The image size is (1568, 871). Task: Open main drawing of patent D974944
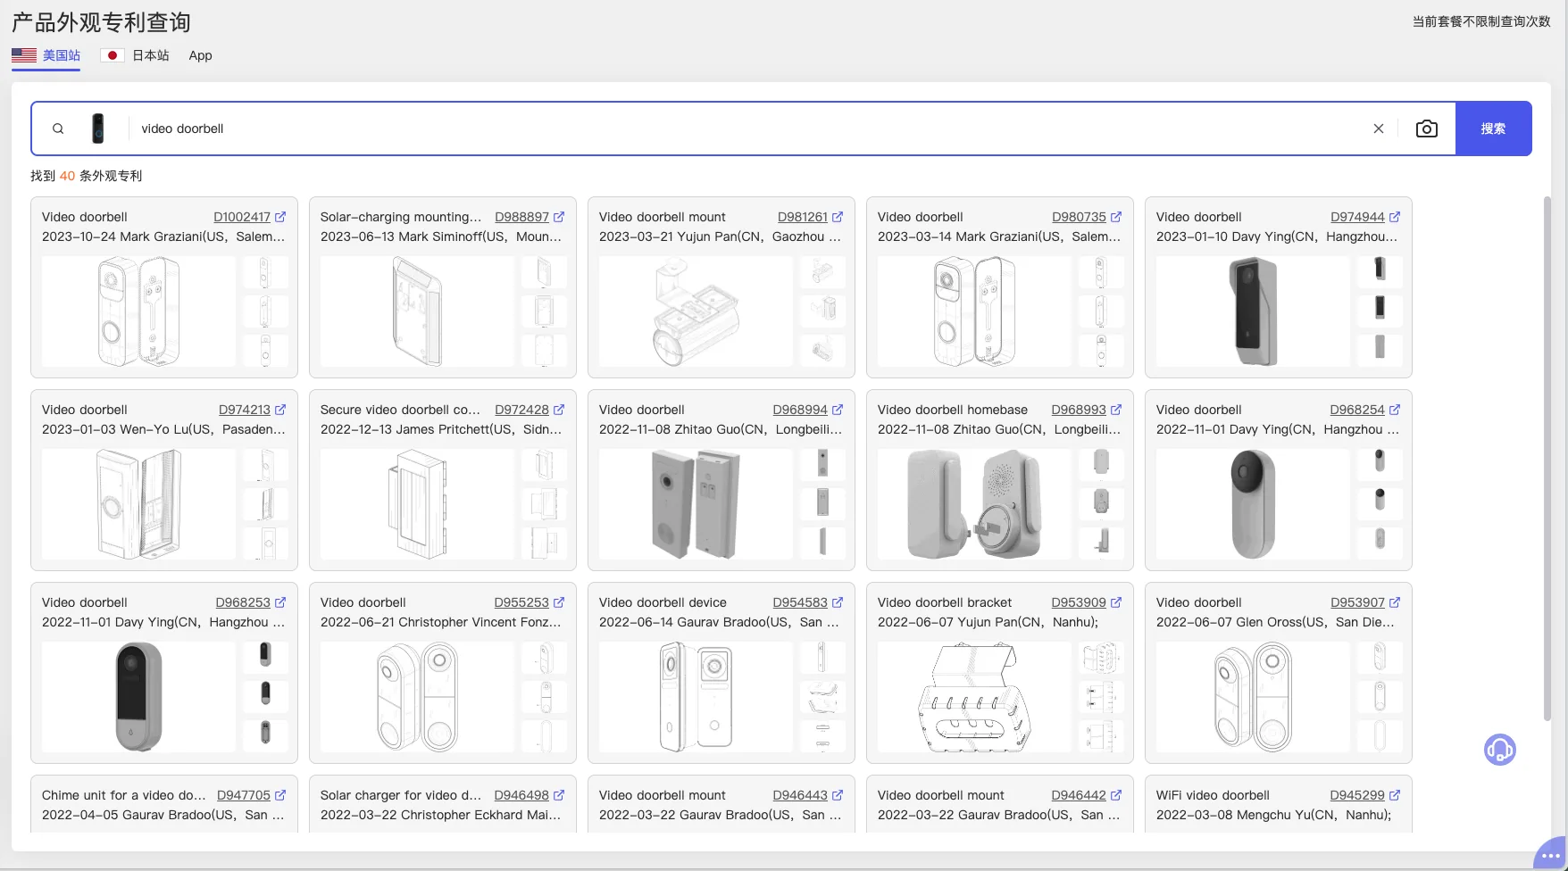click(1253, 311)
